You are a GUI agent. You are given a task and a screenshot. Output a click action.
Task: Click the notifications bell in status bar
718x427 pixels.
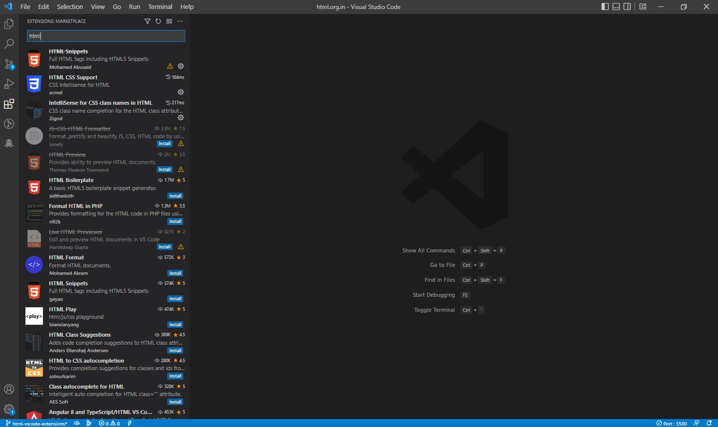click(709, 423)
